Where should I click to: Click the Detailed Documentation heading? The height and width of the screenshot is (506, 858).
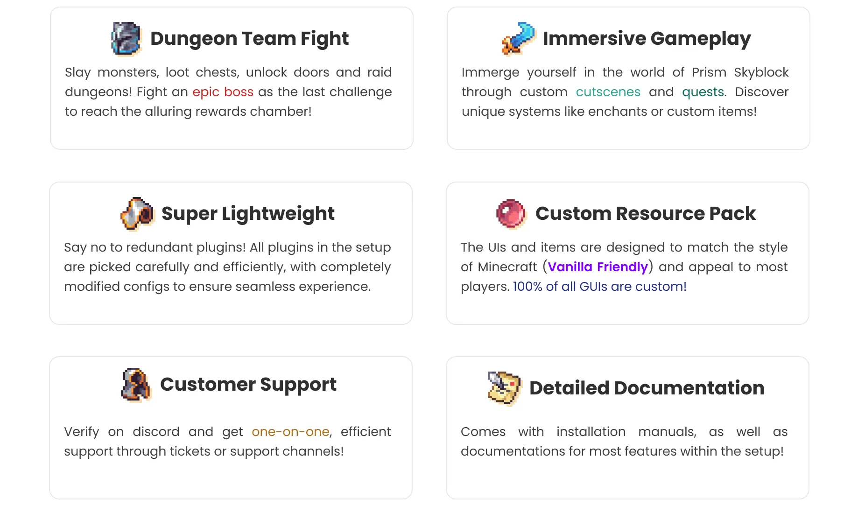coord(647,388)
